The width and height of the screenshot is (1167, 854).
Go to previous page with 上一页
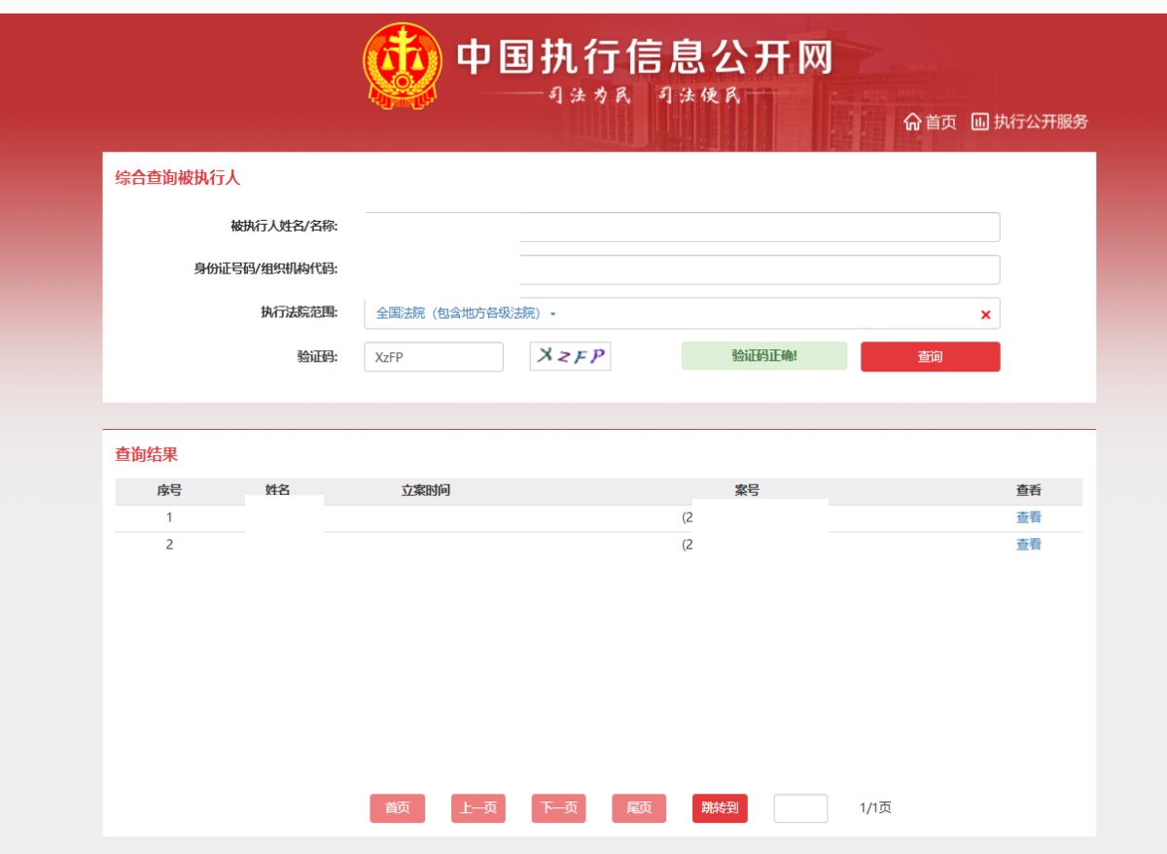click(477, 808)
